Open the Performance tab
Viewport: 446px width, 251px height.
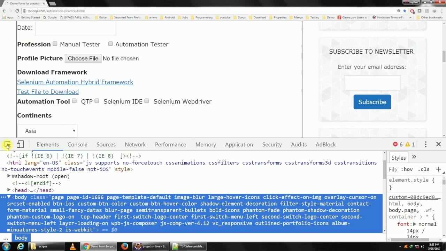click(x=170, y=144)
